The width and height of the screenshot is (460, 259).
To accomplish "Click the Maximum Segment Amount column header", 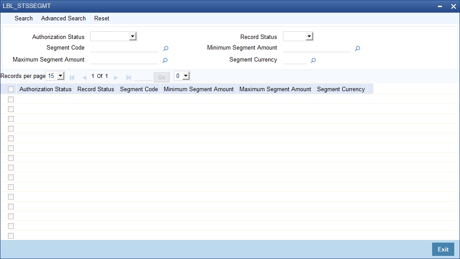I will click(x=275, y=89).
